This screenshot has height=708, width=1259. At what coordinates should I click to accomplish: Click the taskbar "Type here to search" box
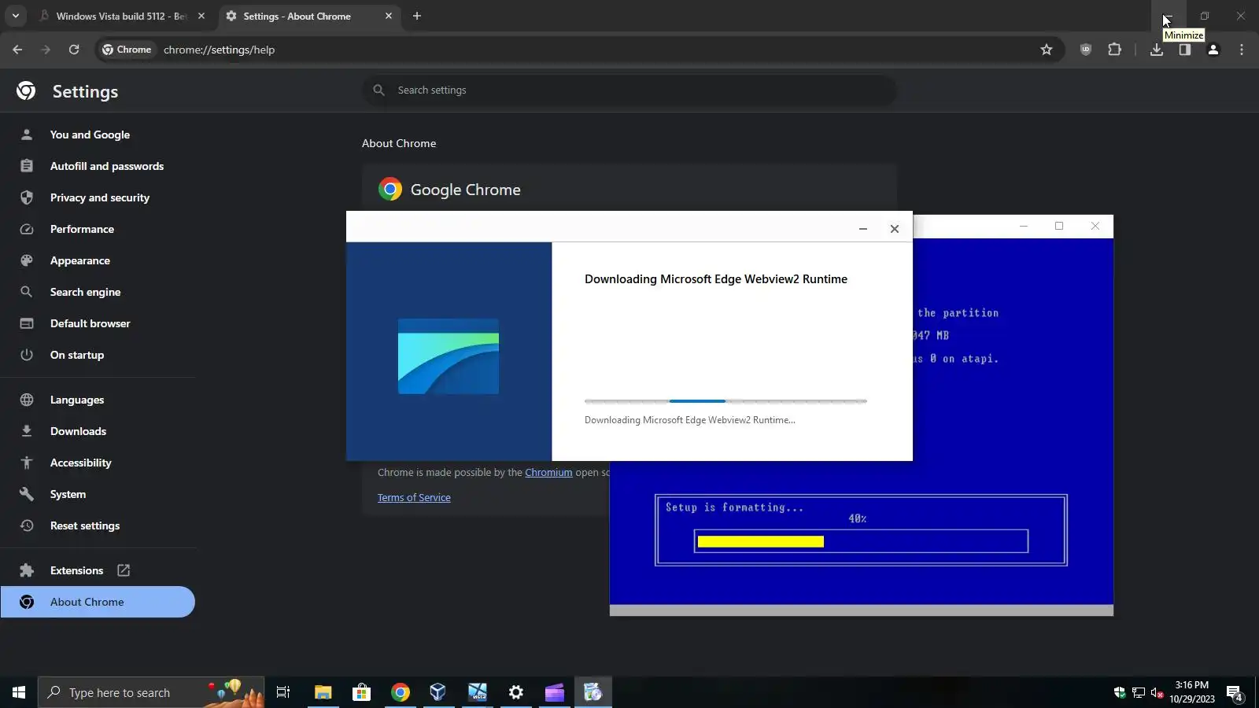click(x=151, y=692)
